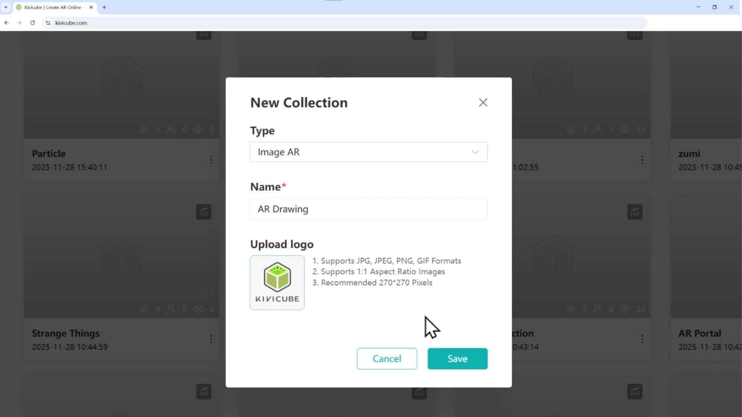Close the Kivicube browser tab
This screenshot has width=742, height=417.
[91, 7]
